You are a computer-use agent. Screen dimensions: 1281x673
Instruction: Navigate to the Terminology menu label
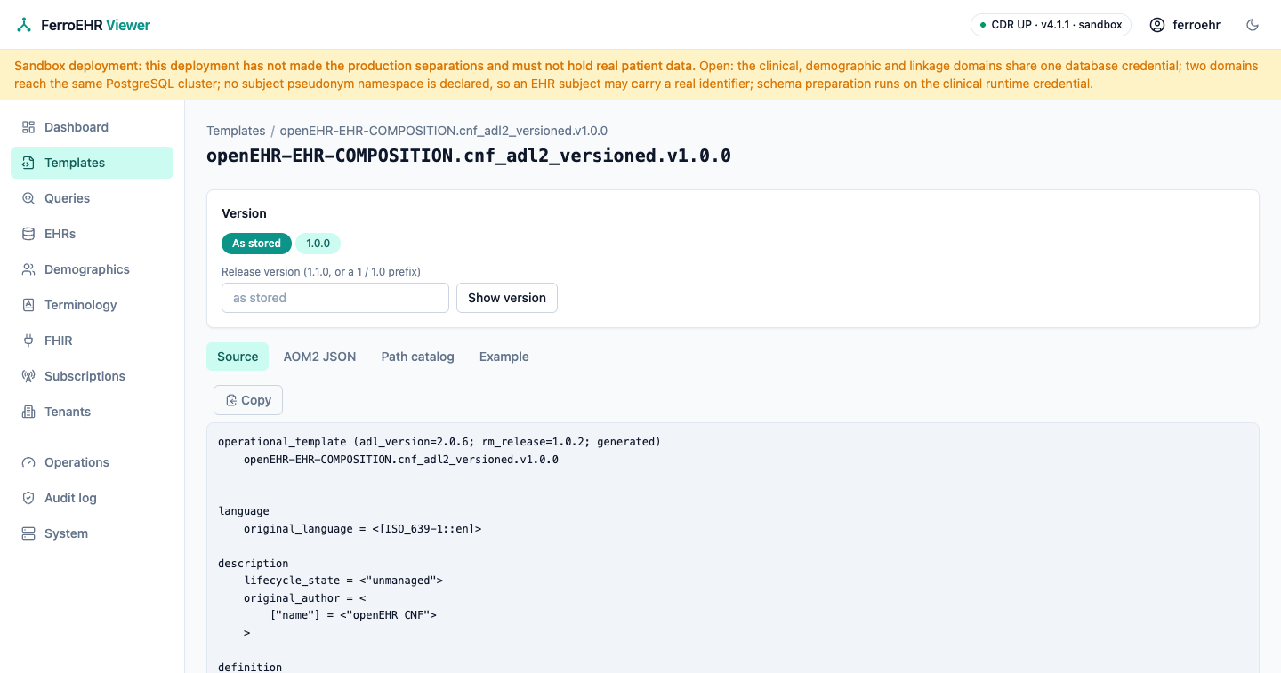(81, 305)
